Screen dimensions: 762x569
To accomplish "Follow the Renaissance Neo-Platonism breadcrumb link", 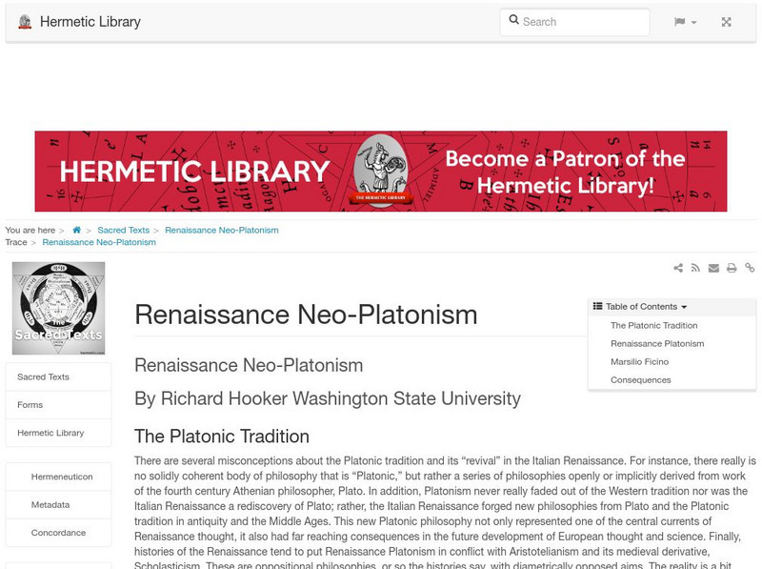I will (x=222, y=230).
